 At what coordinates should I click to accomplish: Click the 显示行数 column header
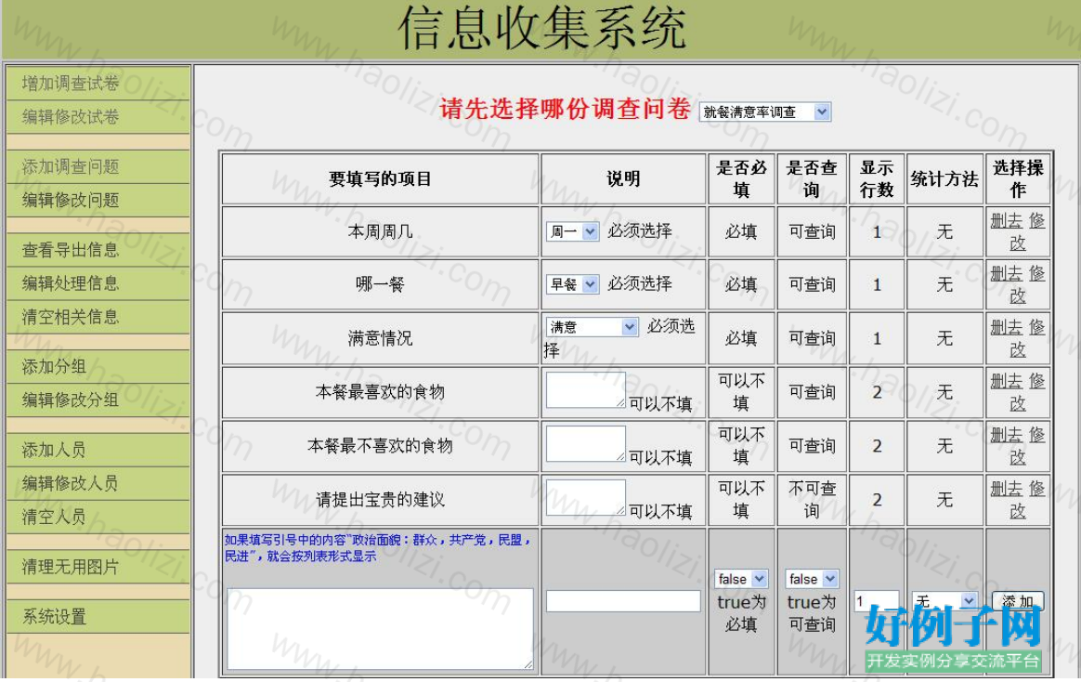point(877,179)
